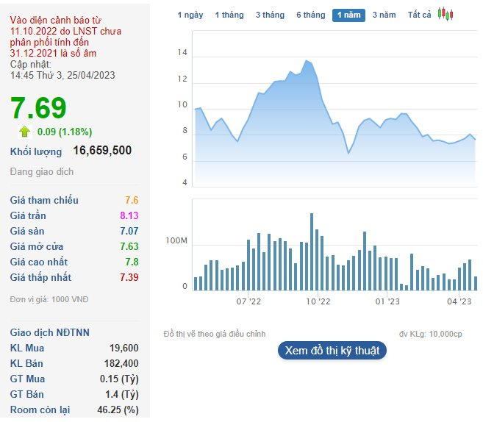The width and height of the screenshot is (483, 422).
Task: Click GT Mua value 0.15 (Tỷ)
Action: 119,379
